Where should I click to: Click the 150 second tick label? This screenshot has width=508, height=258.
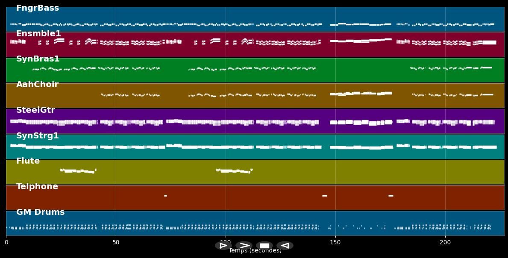(x=335, y=243)
